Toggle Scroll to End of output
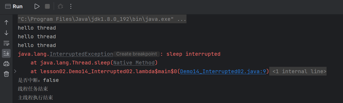 pyautogui.click(x=6, y=53)
